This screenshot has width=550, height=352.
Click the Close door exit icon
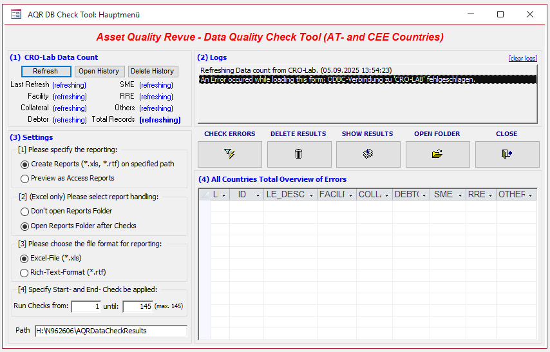click(x=507, y=154)
